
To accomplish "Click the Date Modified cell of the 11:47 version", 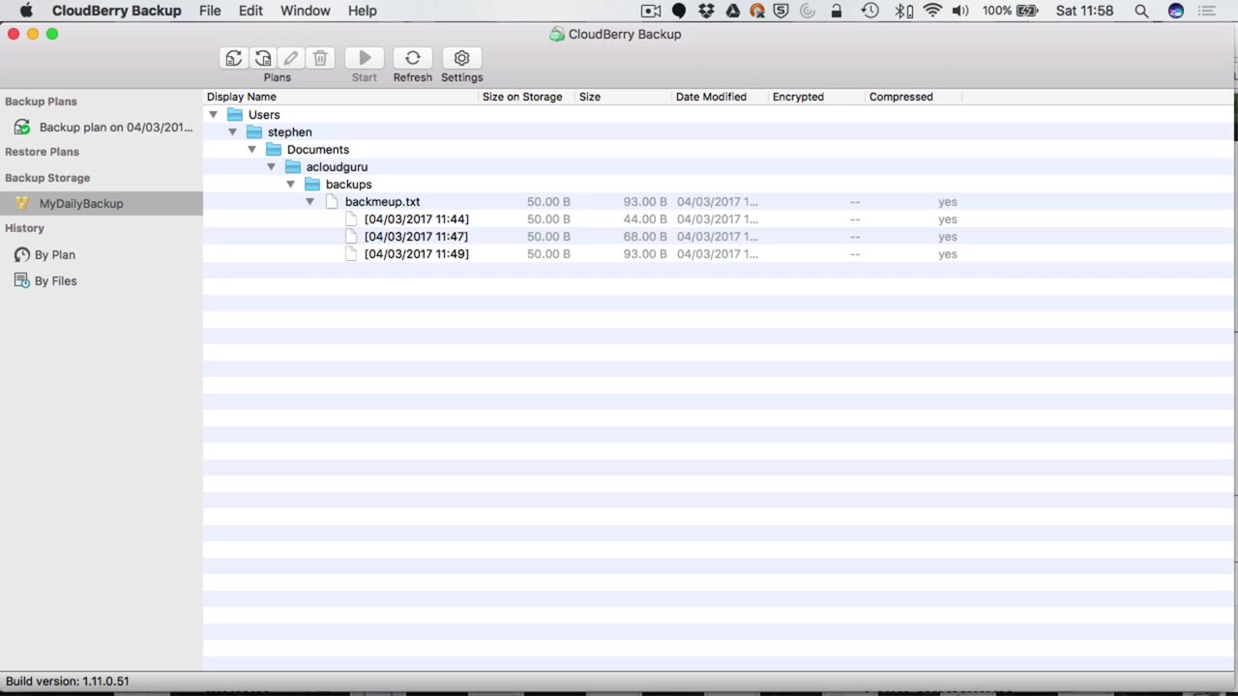I will [718, 236].
